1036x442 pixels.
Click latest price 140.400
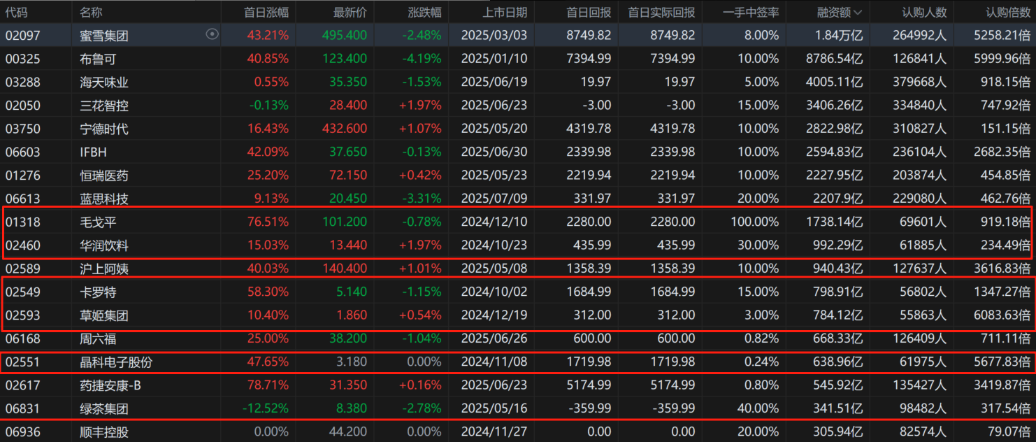(x=345, y=269)
